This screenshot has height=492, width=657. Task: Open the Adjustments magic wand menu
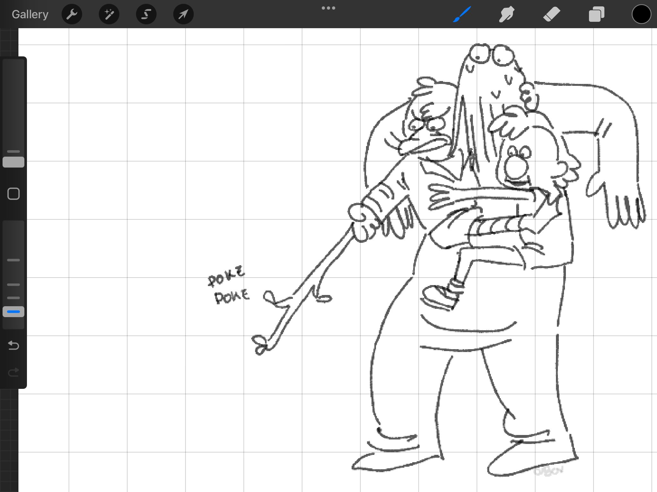[x=109, y=14]
